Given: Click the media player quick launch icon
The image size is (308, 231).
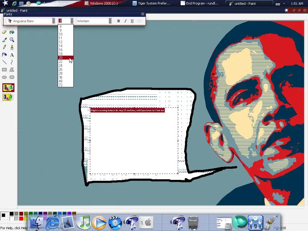Looking at the screenshot, I should (29, 3).
